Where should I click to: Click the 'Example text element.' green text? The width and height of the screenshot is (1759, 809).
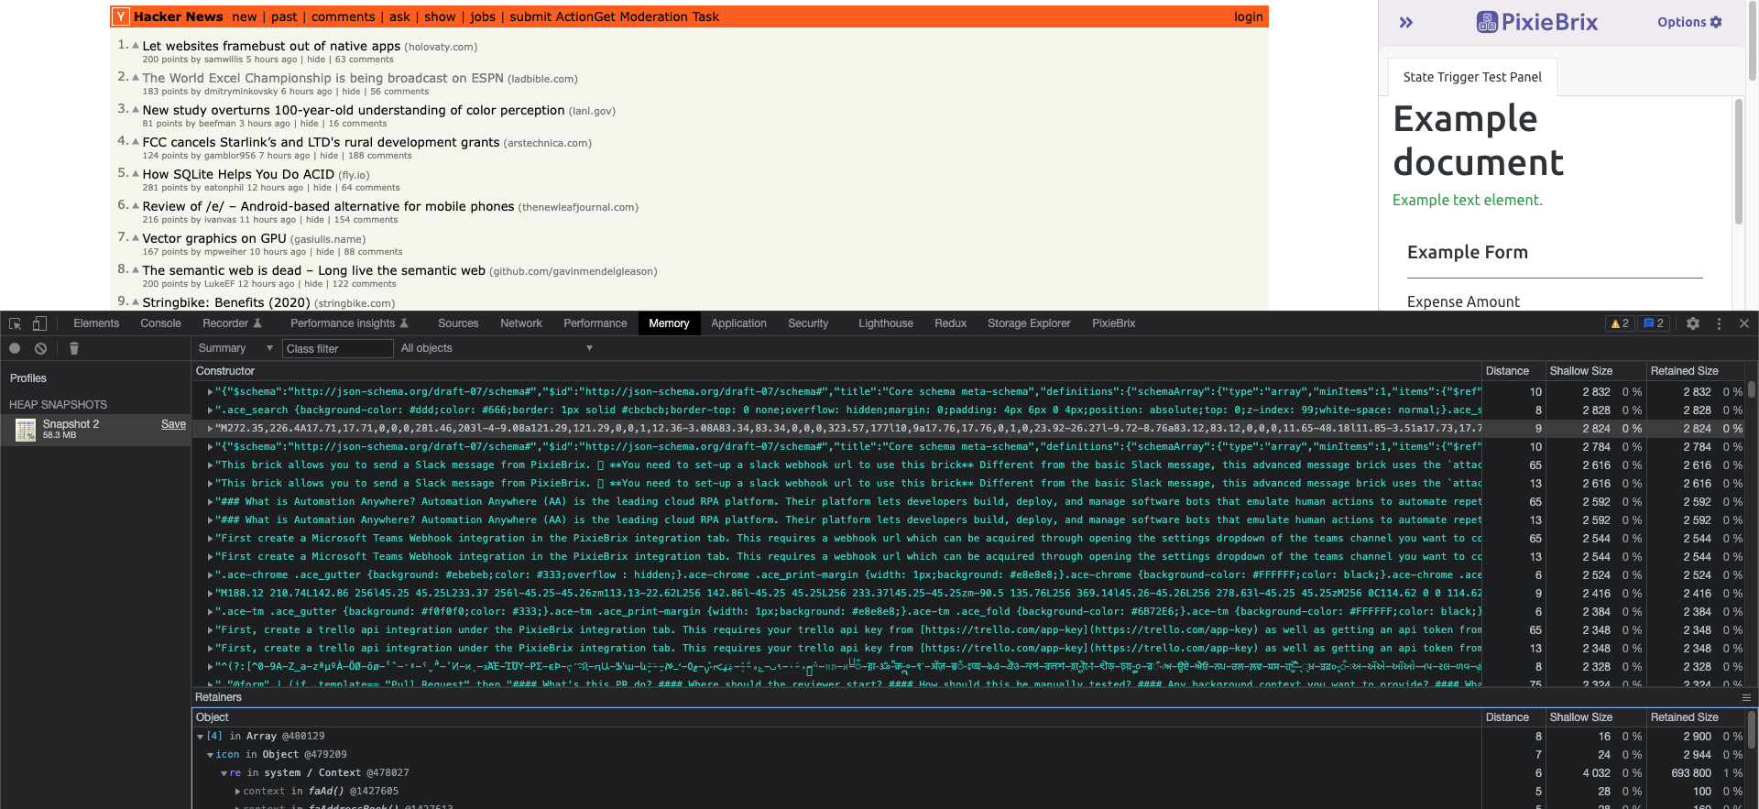point(1468,200)
